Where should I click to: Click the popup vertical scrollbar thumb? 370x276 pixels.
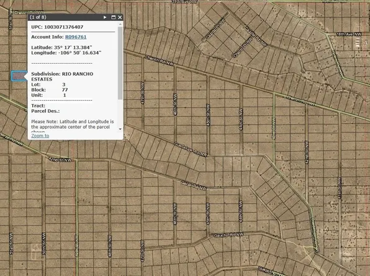click(x=120, y=63)
